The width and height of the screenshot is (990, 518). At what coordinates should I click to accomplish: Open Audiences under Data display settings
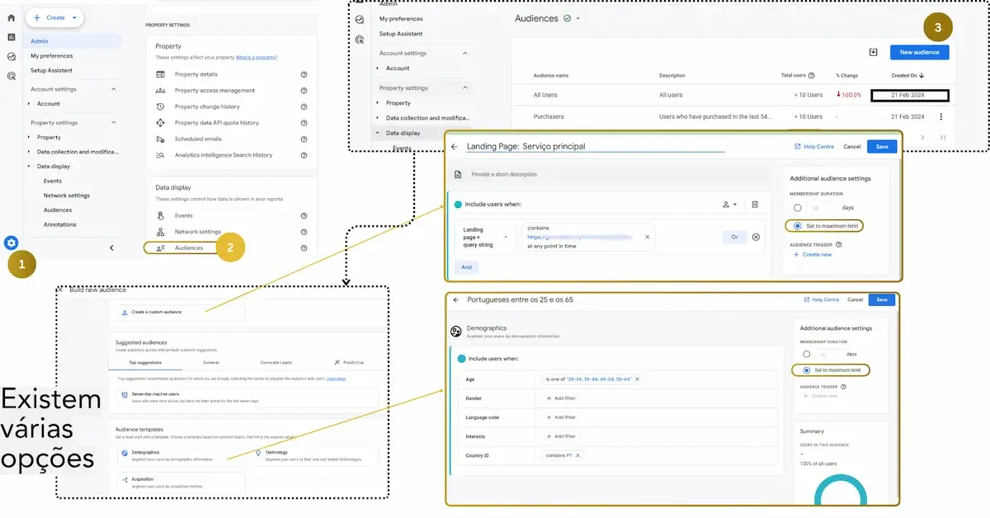click(x=188, y=247)
